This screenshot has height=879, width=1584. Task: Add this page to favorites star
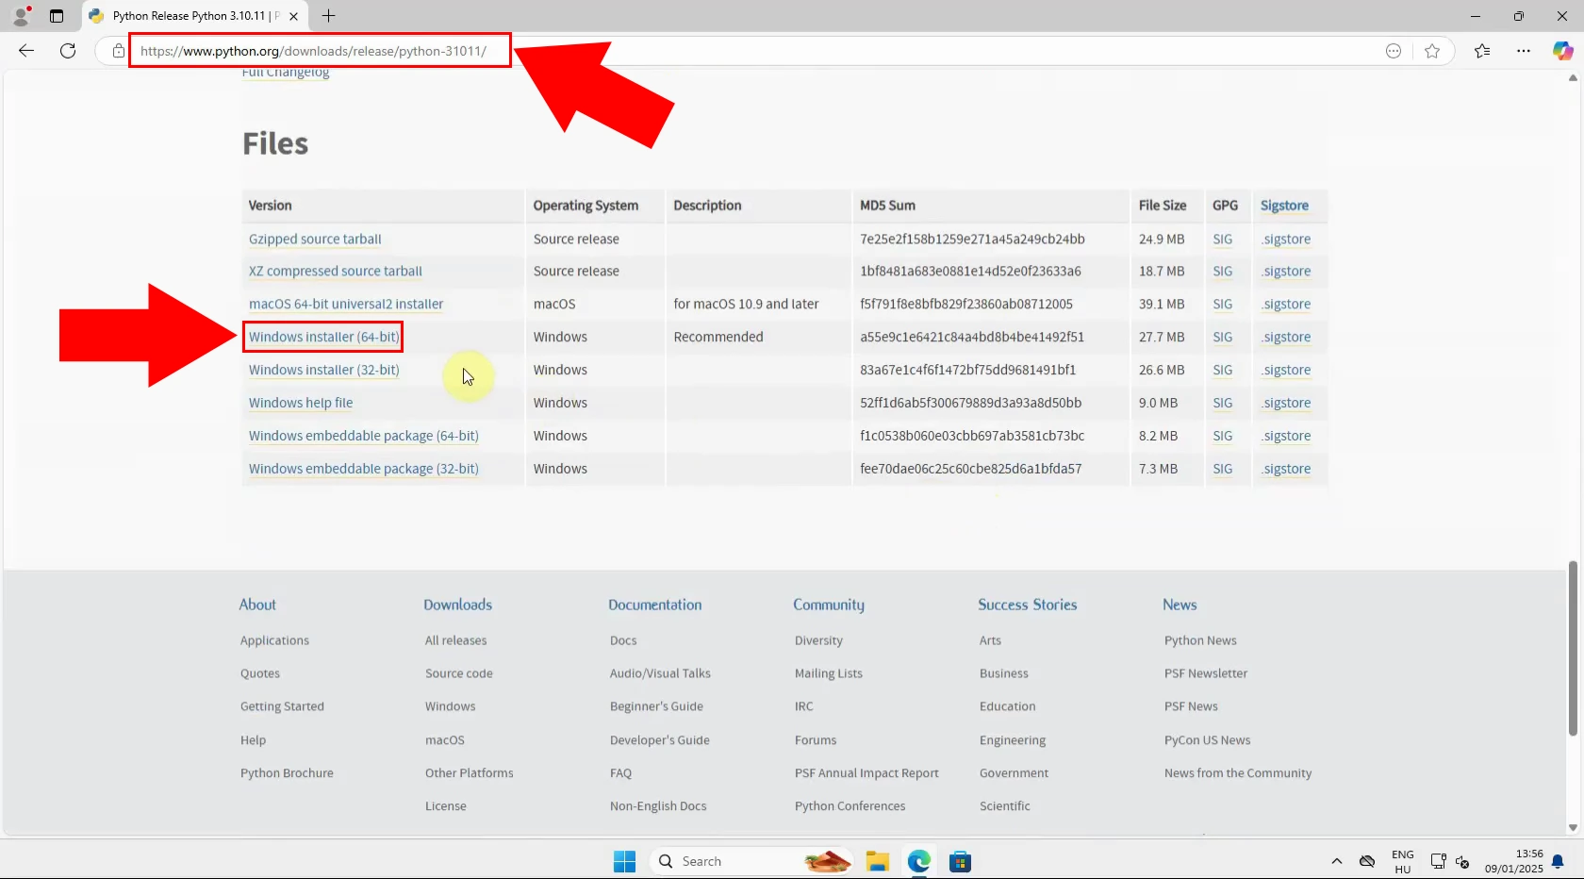point(1432,51)
